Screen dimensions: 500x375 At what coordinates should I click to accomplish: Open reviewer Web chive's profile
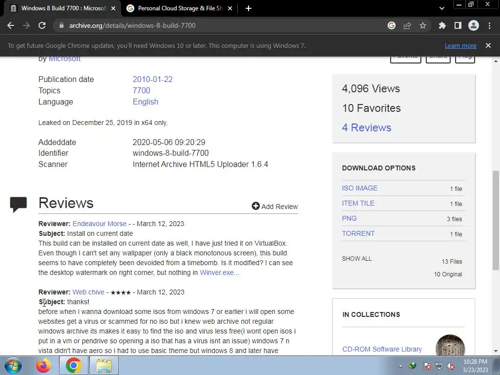coord(88,292)
